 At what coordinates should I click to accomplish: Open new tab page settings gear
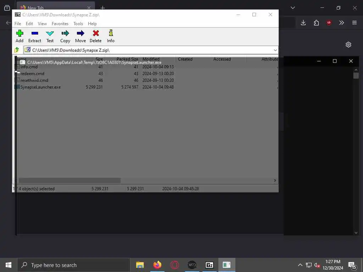(348, 45)
